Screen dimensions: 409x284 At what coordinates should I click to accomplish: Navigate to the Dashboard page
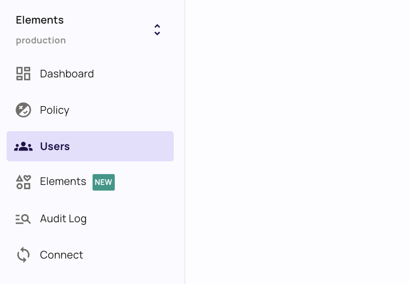[67, 74]
